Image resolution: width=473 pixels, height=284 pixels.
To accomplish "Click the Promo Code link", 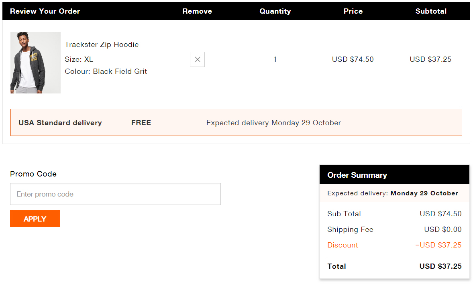I will [x=33, y=174].
